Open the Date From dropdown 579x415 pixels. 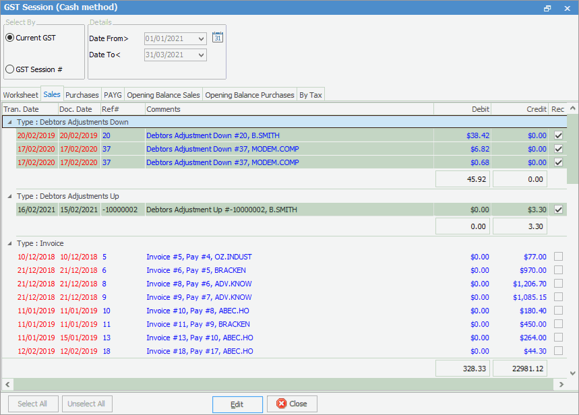(x=201, y=38)
